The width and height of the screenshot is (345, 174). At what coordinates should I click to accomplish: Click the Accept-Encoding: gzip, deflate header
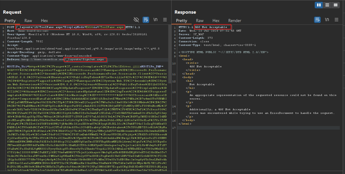click(x=34, y=52)
